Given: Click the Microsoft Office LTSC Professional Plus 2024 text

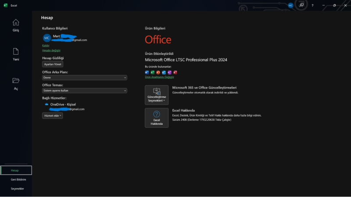Looking at the screenshot, I should click(186, 60).
